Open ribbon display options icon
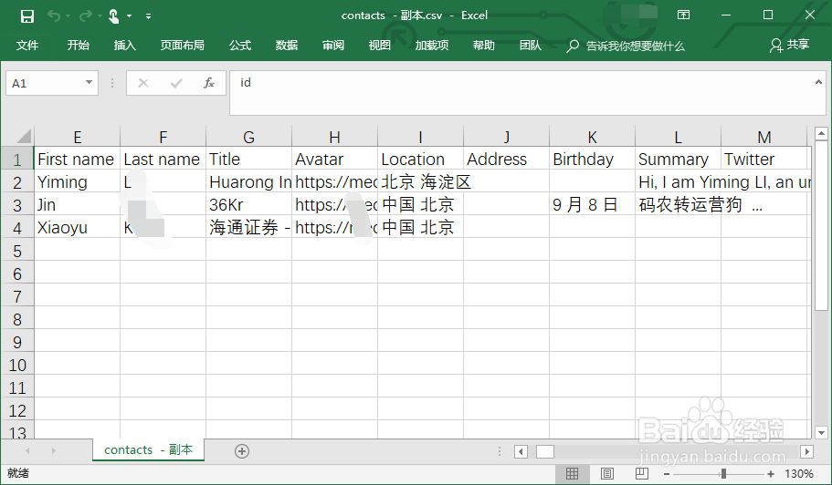This screenshot has height=485, width=832. pyautogui.click(x=683, y=15)
